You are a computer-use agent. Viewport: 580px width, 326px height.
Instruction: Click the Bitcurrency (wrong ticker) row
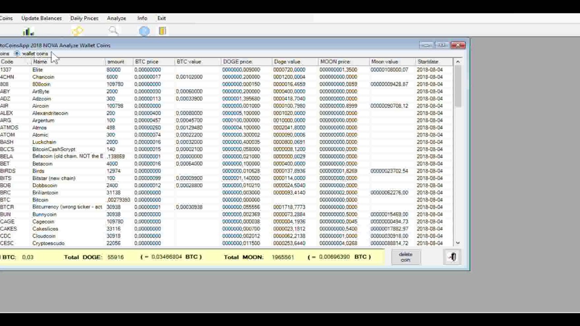[x=227, y=207]
